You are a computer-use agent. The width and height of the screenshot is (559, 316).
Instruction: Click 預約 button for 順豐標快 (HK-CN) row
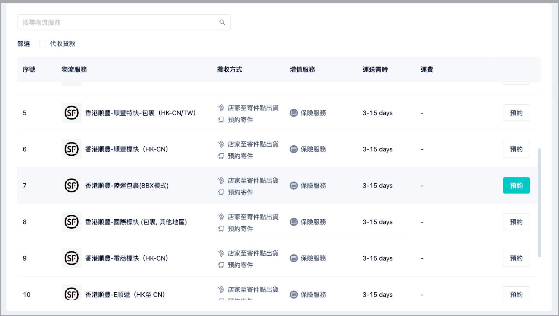click(x=516, y=149)
